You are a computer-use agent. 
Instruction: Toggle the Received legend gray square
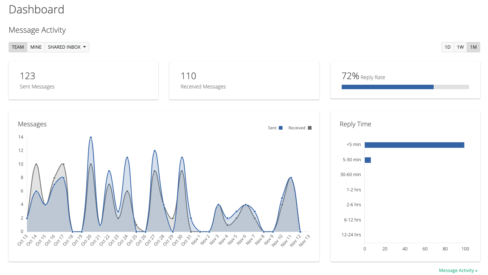point(310,128)
